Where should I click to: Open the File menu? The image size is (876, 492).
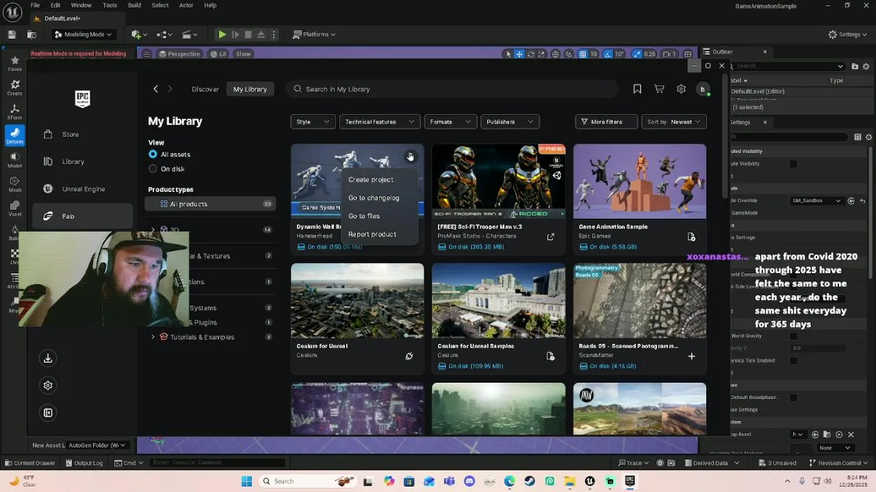tap(35, 5)
